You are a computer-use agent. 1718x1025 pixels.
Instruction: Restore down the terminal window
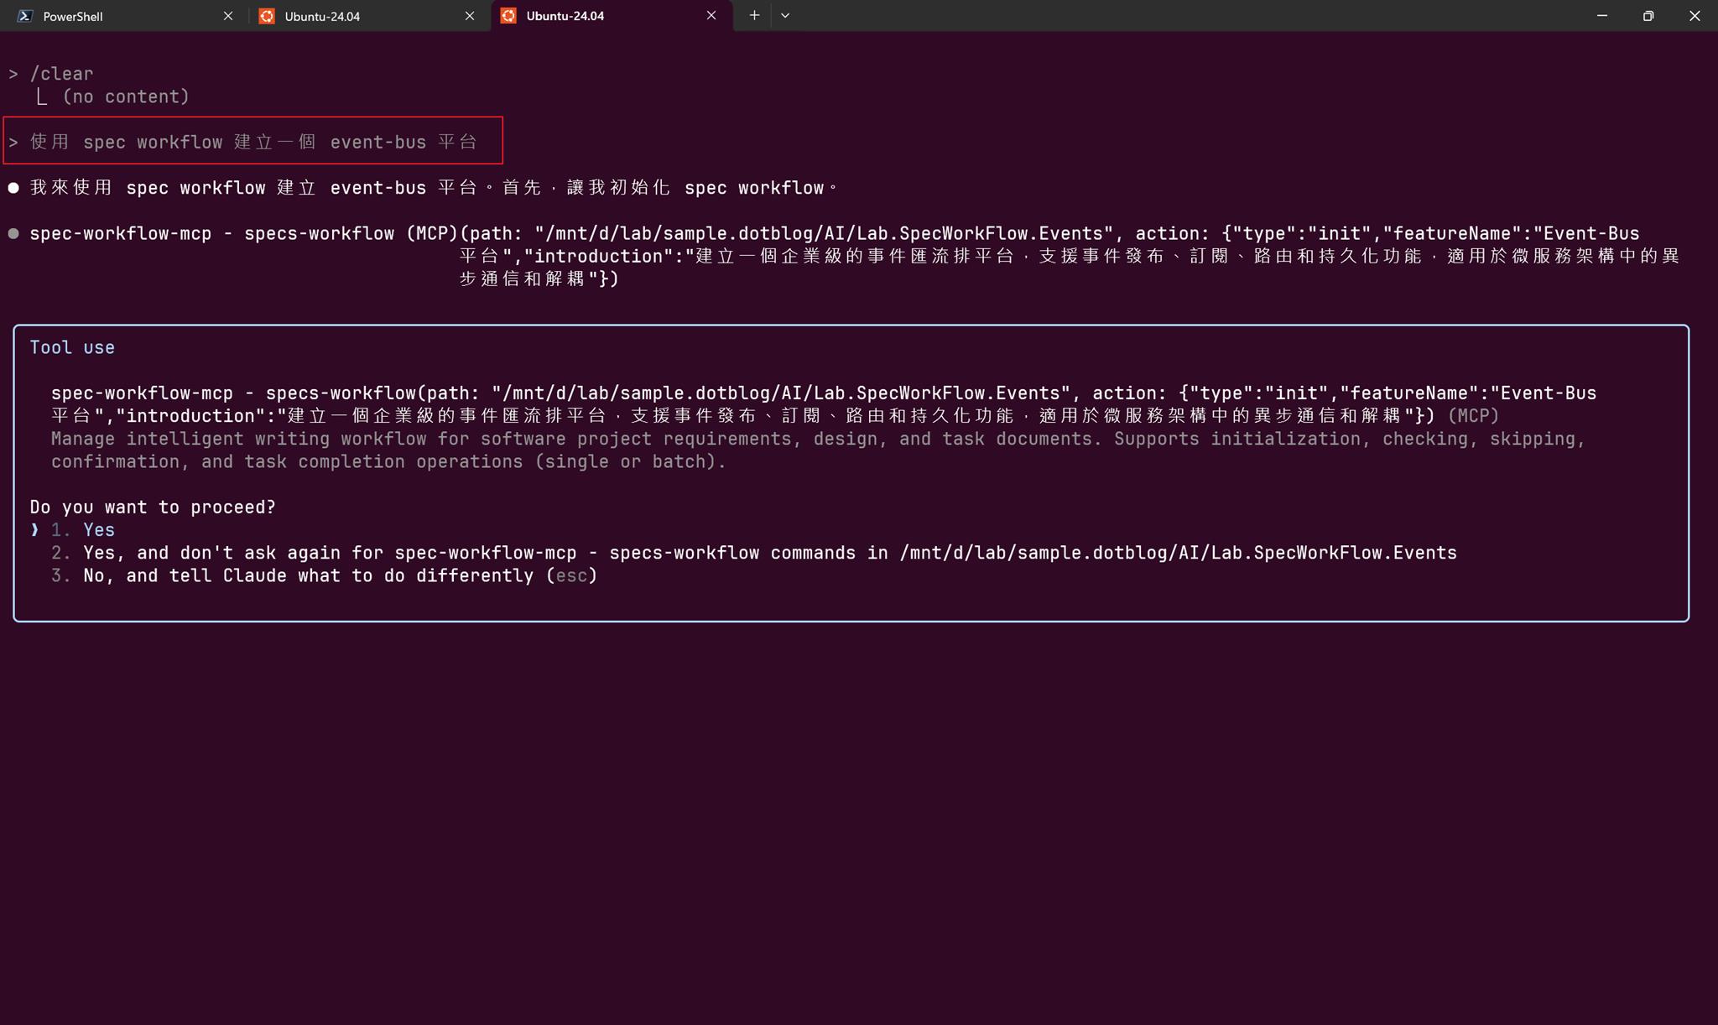click(1647, 15)
